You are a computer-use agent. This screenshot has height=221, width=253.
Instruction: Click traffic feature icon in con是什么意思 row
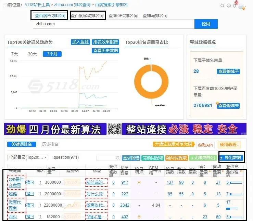139,182
